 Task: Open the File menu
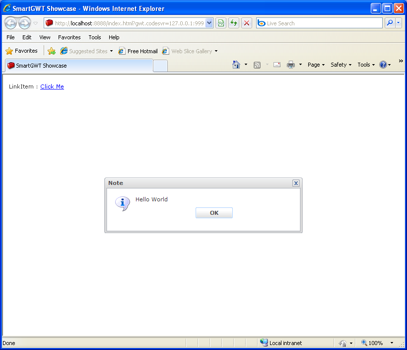point(10,37)
